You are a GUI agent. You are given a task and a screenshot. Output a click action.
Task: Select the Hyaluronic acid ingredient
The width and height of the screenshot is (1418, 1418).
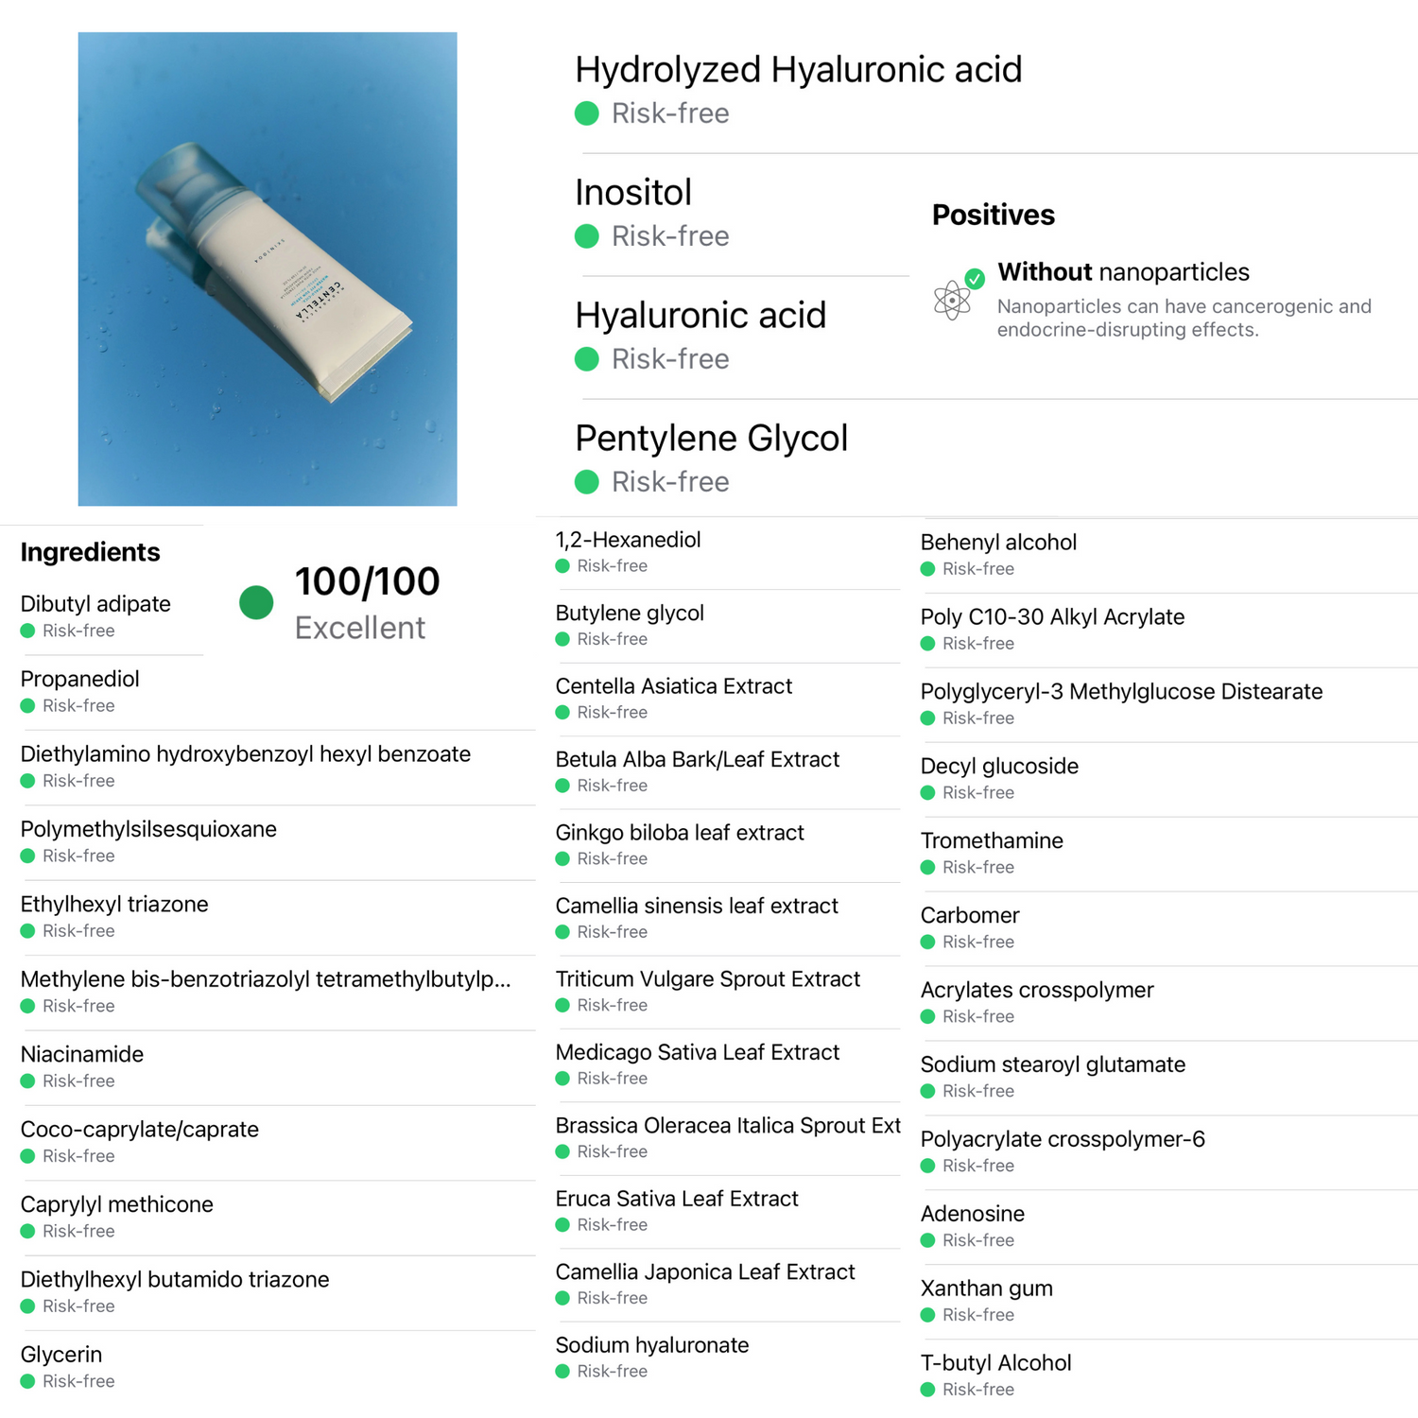coord(700,316)
